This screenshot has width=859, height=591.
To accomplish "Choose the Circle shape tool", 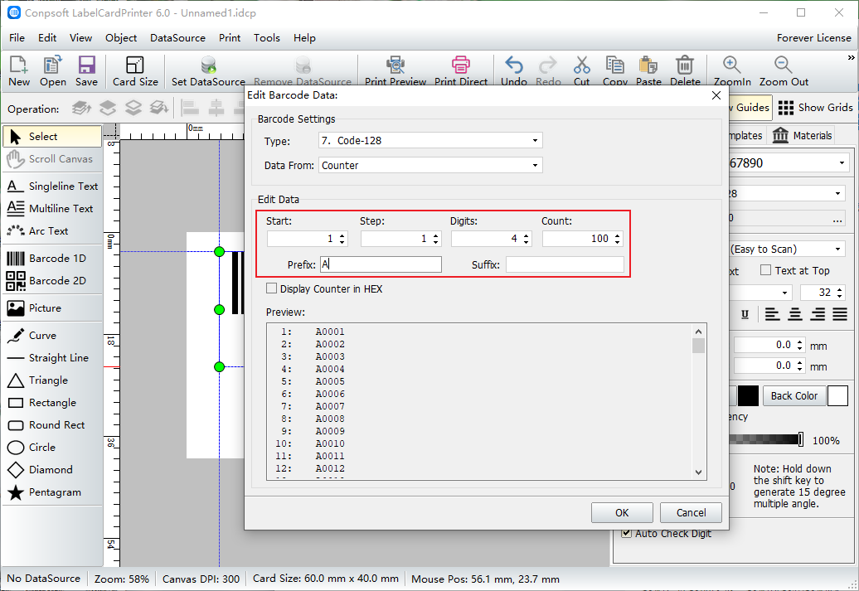I will (52, 448).
